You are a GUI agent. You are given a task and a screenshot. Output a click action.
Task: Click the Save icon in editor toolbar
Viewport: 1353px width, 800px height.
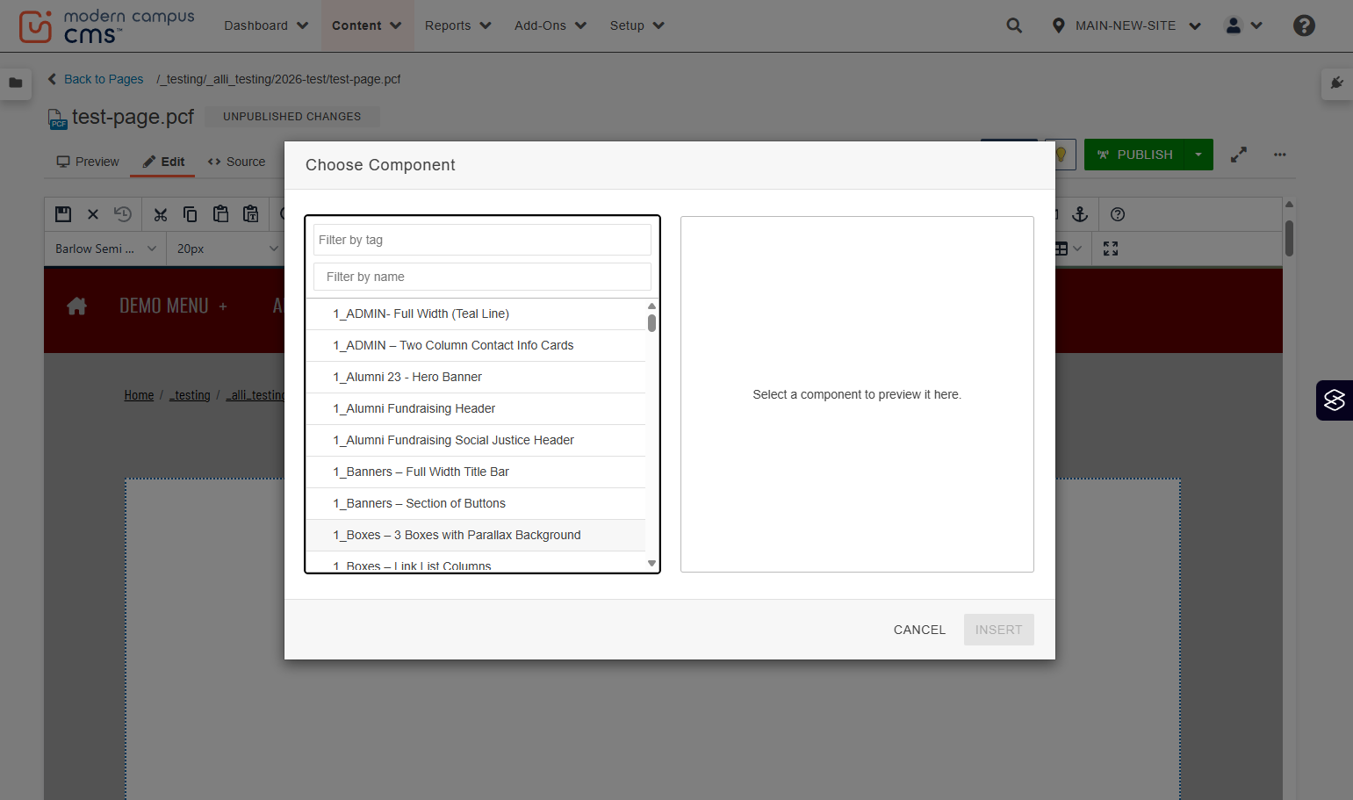[x=63, y=214]
